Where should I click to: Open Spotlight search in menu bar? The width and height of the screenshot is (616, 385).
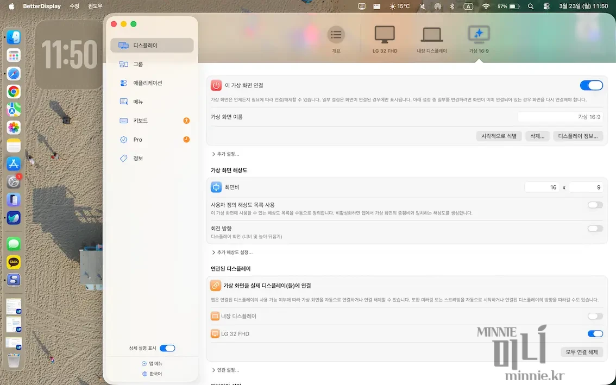point(531,7)
